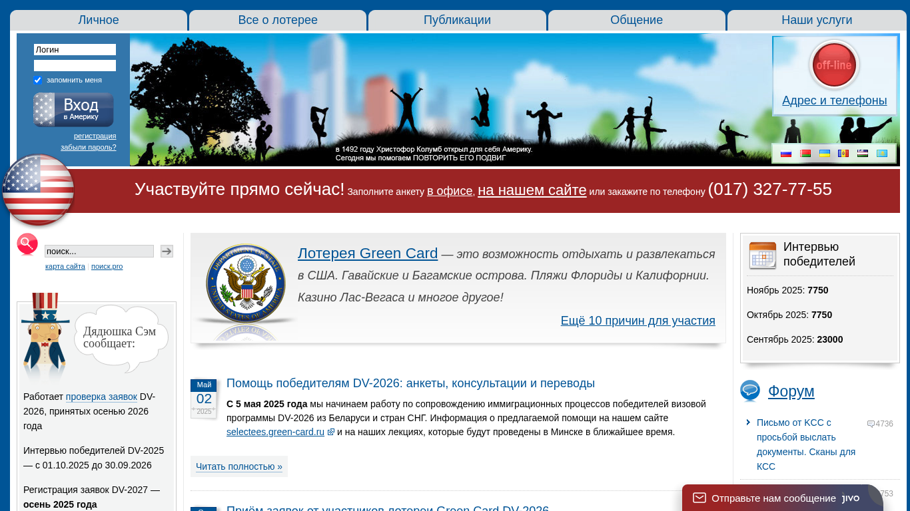The height and width of the screenshot is (511, 910).
Task: Click the password input field
Action: [75, 66]
